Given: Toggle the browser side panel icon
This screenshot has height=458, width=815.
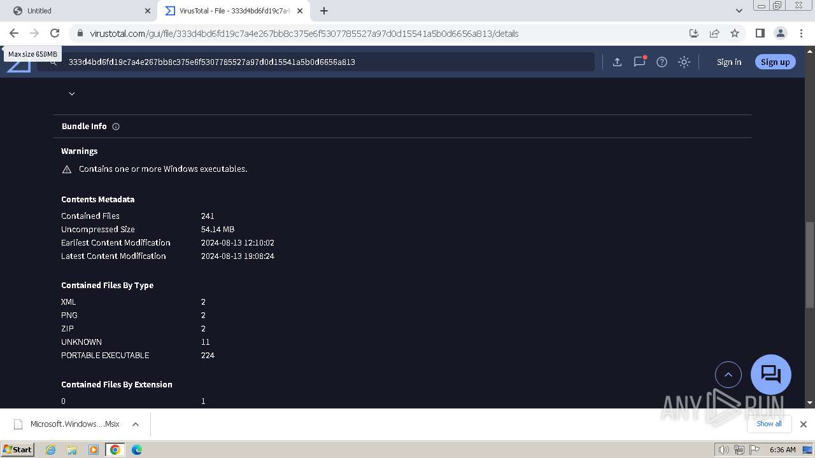Looking at the screenshot, I should tap(760, 33).
